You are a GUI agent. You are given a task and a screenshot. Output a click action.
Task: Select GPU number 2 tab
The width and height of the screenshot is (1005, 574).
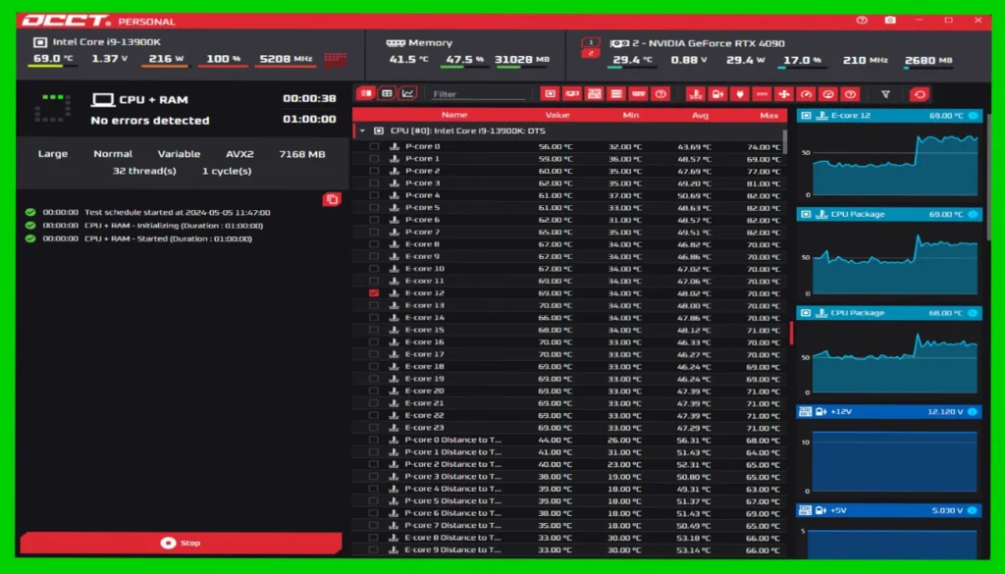click(x=590, y=53)
